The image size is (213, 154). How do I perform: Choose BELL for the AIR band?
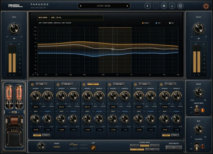point(175,135)
